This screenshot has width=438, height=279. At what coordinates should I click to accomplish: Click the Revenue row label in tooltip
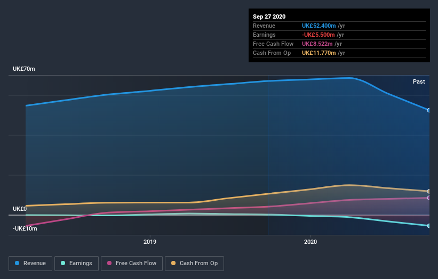[264, 26]
